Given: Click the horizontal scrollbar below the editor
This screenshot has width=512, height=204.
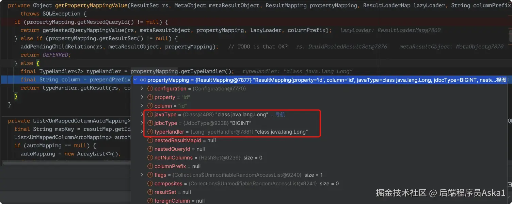Looking at the screenshot, I should coord(66,164).
